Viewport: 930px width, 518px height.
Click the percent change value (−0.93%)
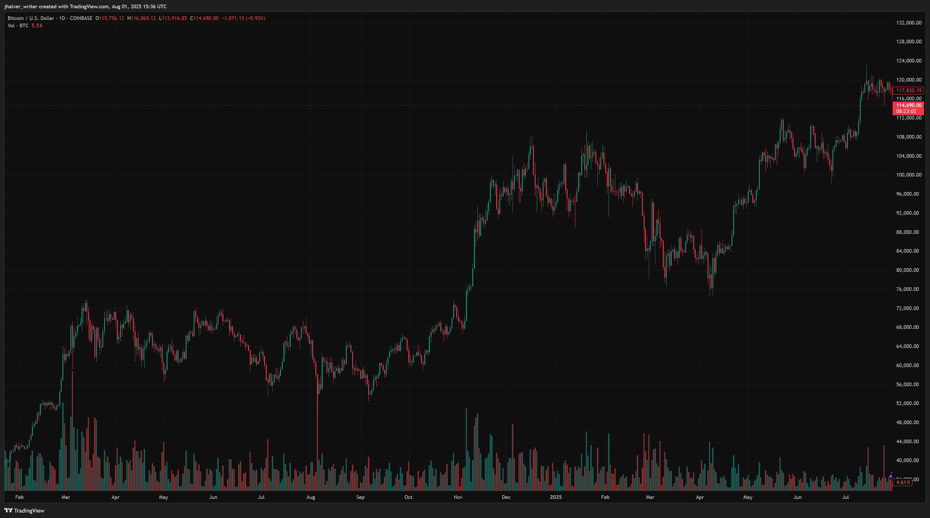click(x=255, y=18)
